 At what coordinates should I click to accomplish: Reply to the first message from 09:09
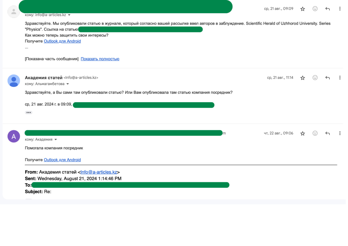[328, 9]
